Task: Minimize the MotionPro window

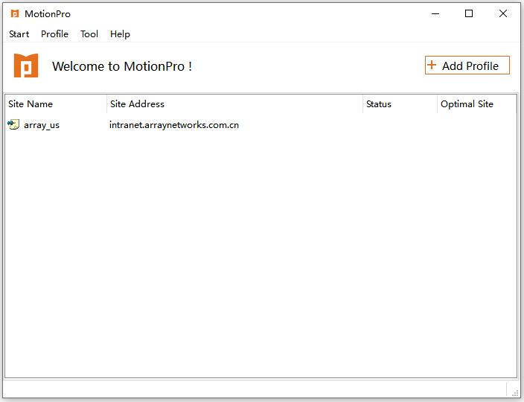Action: pyautogui.click(x=435, y=13)
